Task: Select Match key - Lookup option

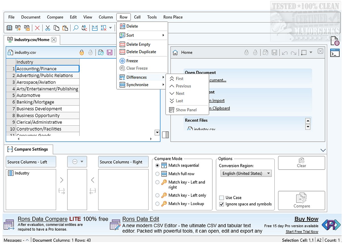Action: coord(157,204)
